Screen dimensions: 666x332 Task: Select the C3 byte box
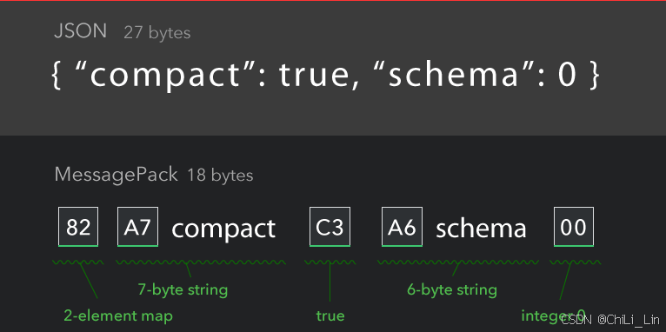point(330,227)
